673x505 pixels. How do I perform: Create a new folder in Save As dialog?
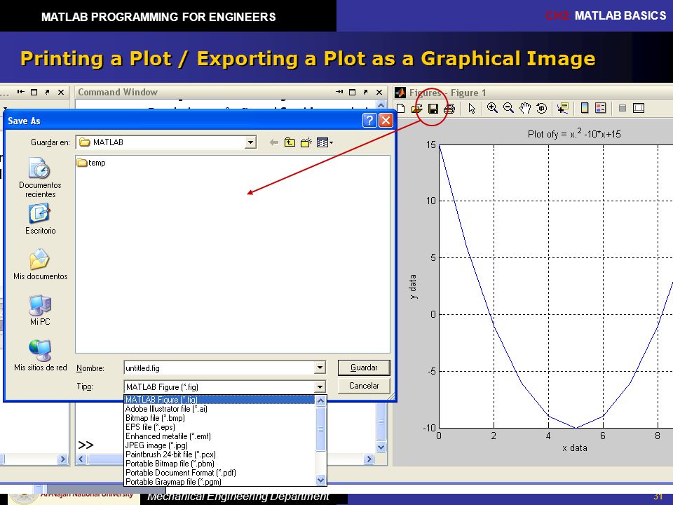[306, 142]
